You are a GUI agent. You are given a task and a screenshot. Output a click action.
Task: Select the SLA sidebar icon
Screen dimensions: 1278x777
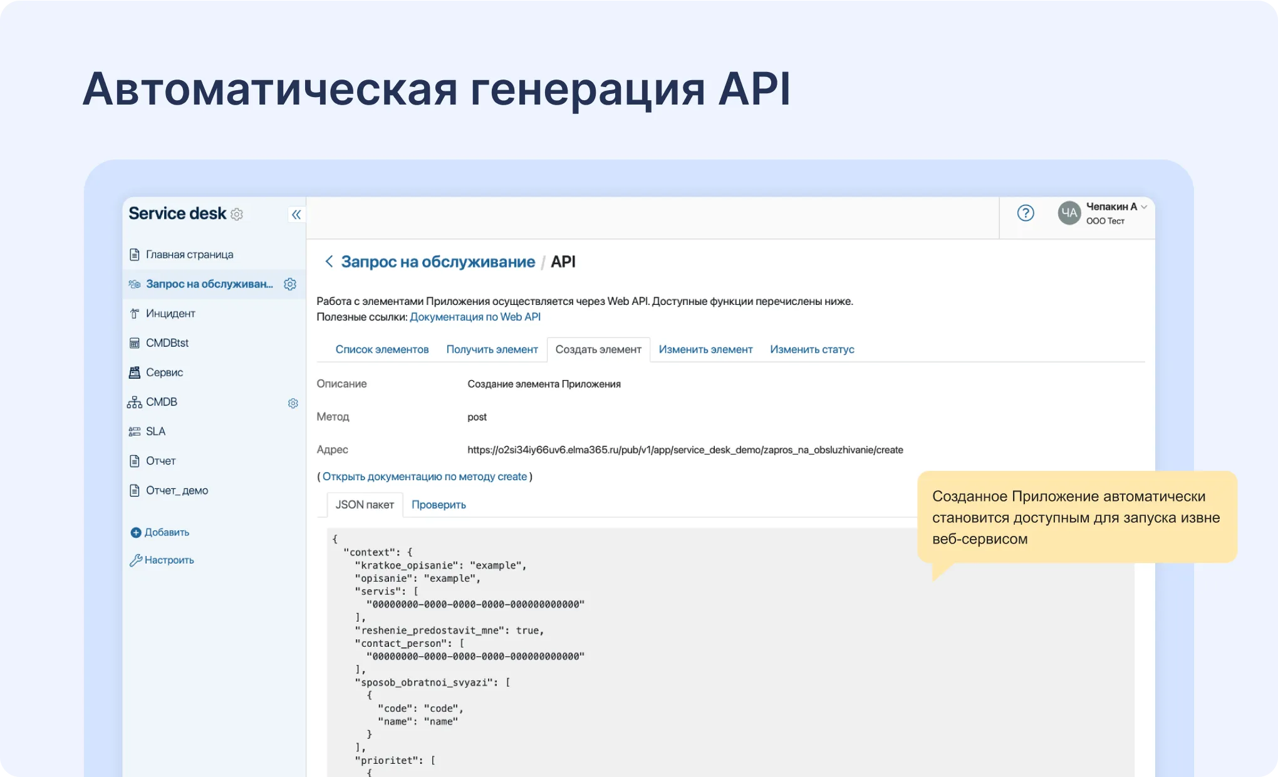coord(134,431)
